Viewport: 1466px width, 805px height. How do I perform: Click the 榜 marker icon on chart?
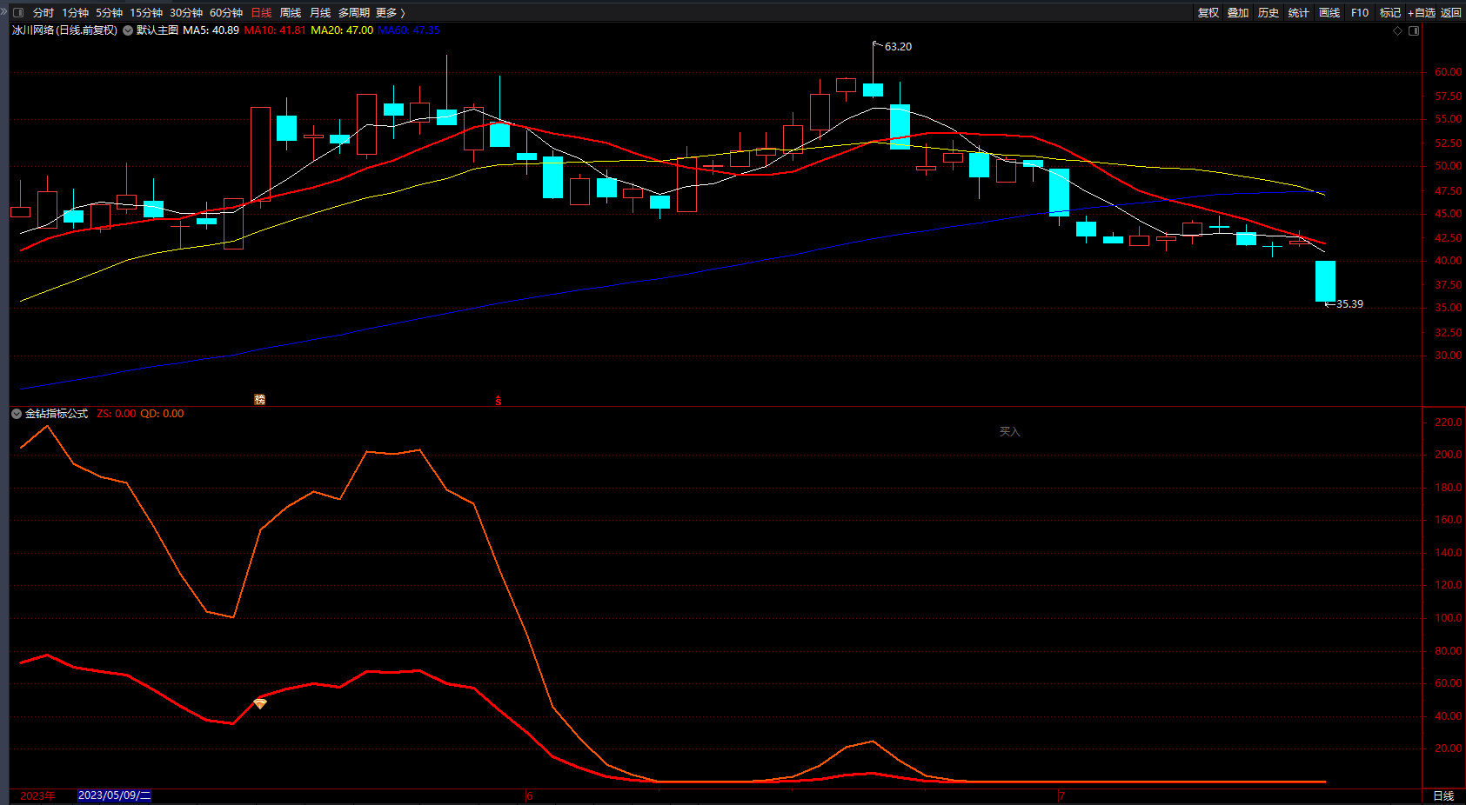point(259,400)
